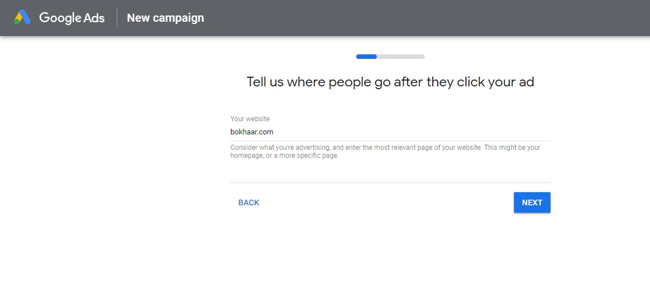Select the New campaign header title
650x294 pixels.
click(165, 18)
